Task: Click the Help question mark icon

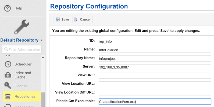Action: (x=7, y=8)
